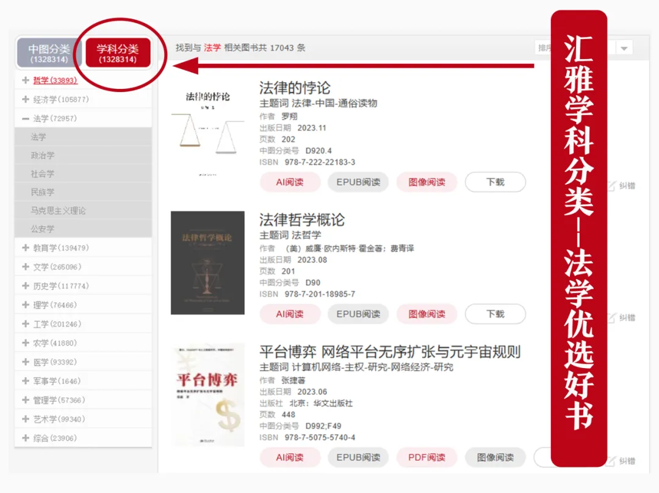The height and width of the screenshot is (493, 659).
Task: Expand the 综合 category plus icon
Action: pyautogui.click(x=26, y=438)
